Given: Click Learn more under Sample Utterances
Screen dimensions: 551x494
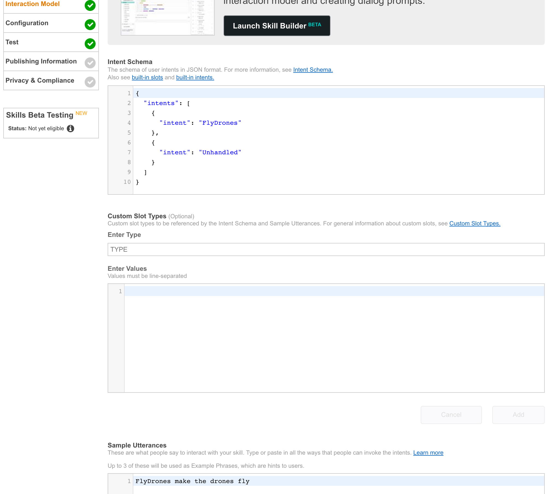Looking at the screenshot, I should (x=428, y=453).
